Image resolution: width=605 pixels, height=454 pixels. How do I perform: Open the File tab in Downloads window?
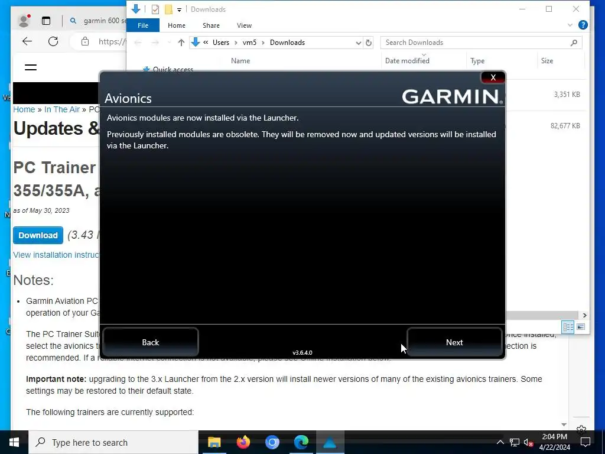[x=143, y=25]
